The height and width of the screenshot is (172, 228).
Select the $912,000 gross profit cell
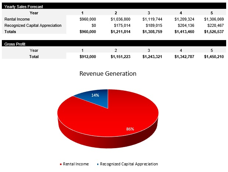tap(88, 57)
